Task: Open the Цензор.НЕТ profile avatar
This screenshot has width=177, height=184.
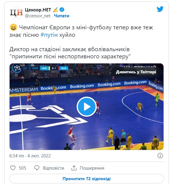Action: [16, 13]
